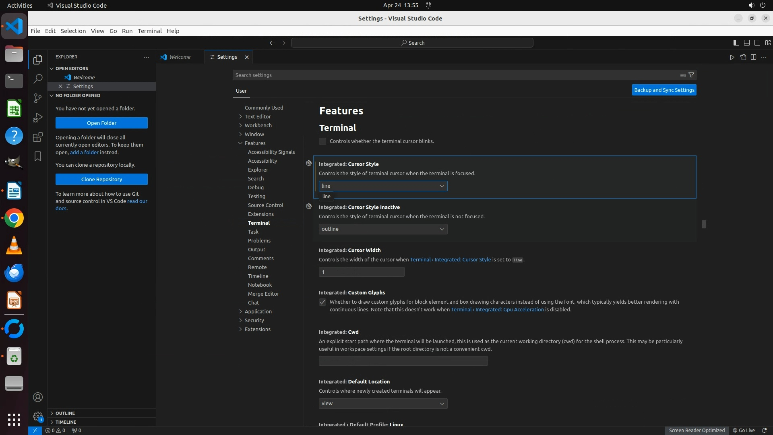The image size is (773, 435).
Task: Click the Clone Repository button
Action: coord(101,179)
